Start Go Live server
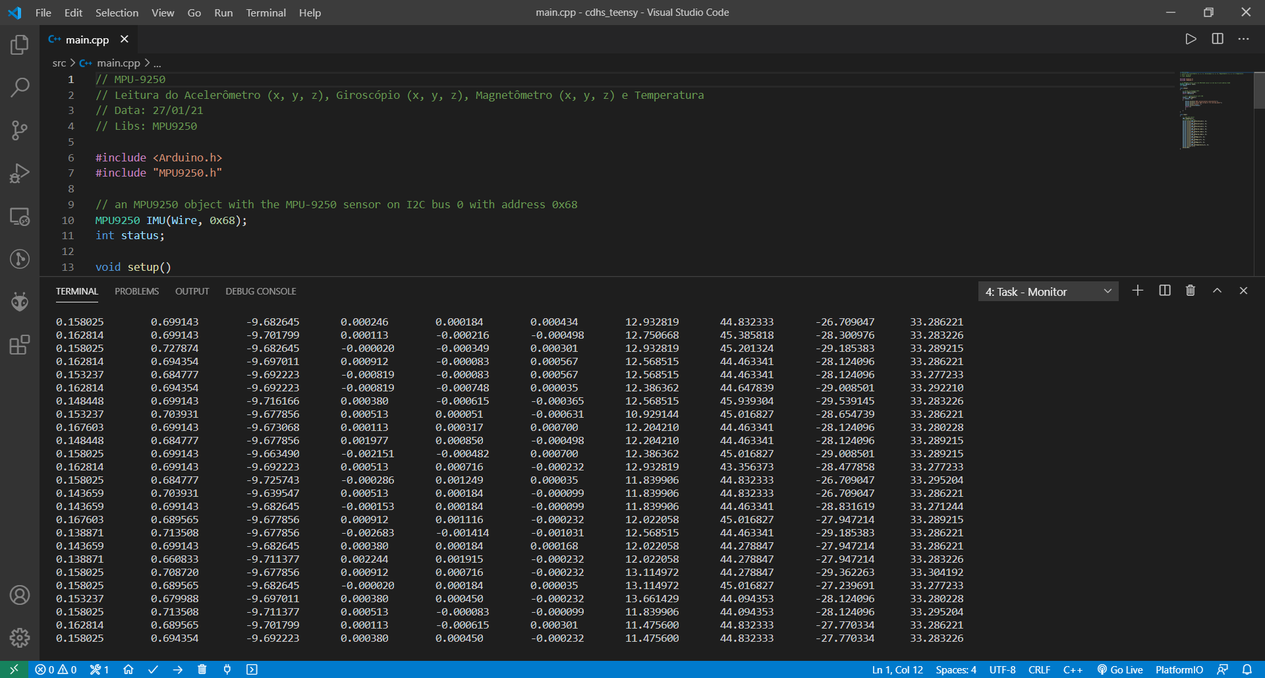The height and width of the screenshot is (678, 1265). pos(1120,669)
